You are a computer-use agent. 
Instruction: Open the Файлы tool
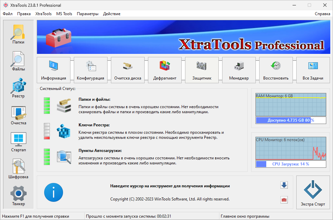[18, 61]
